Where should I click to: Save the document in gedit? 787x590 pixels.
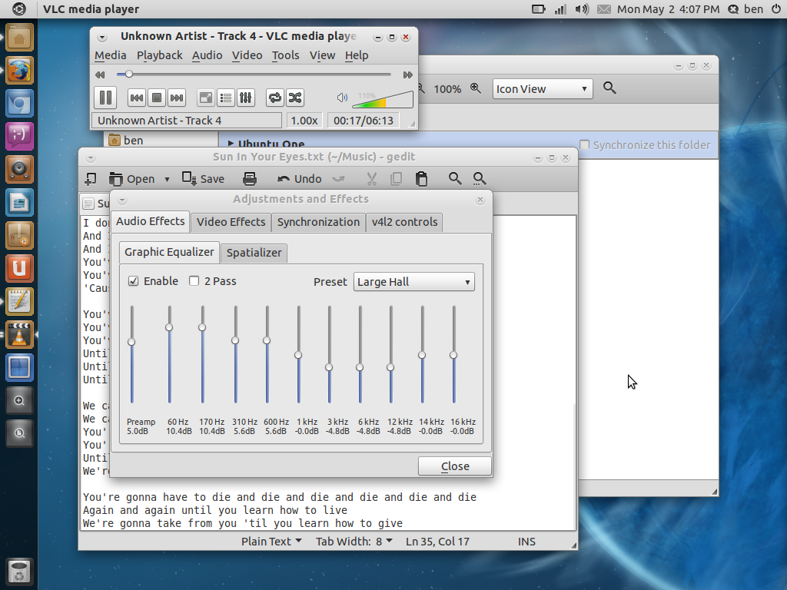pyautogui.click(x=203, y=179)
